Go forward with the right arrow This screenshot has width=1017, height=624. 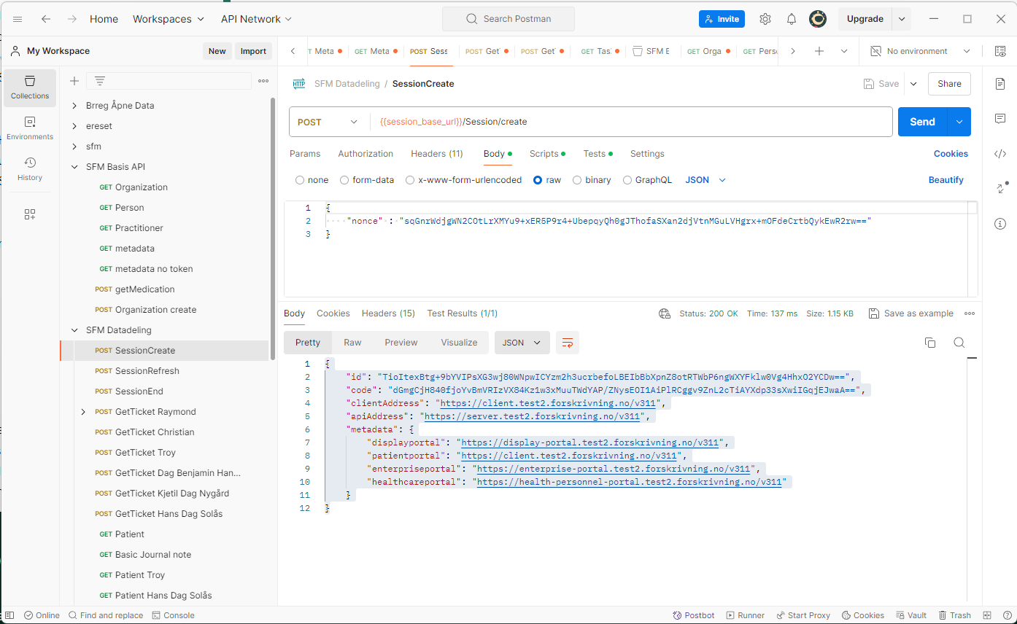pos(71,19)
